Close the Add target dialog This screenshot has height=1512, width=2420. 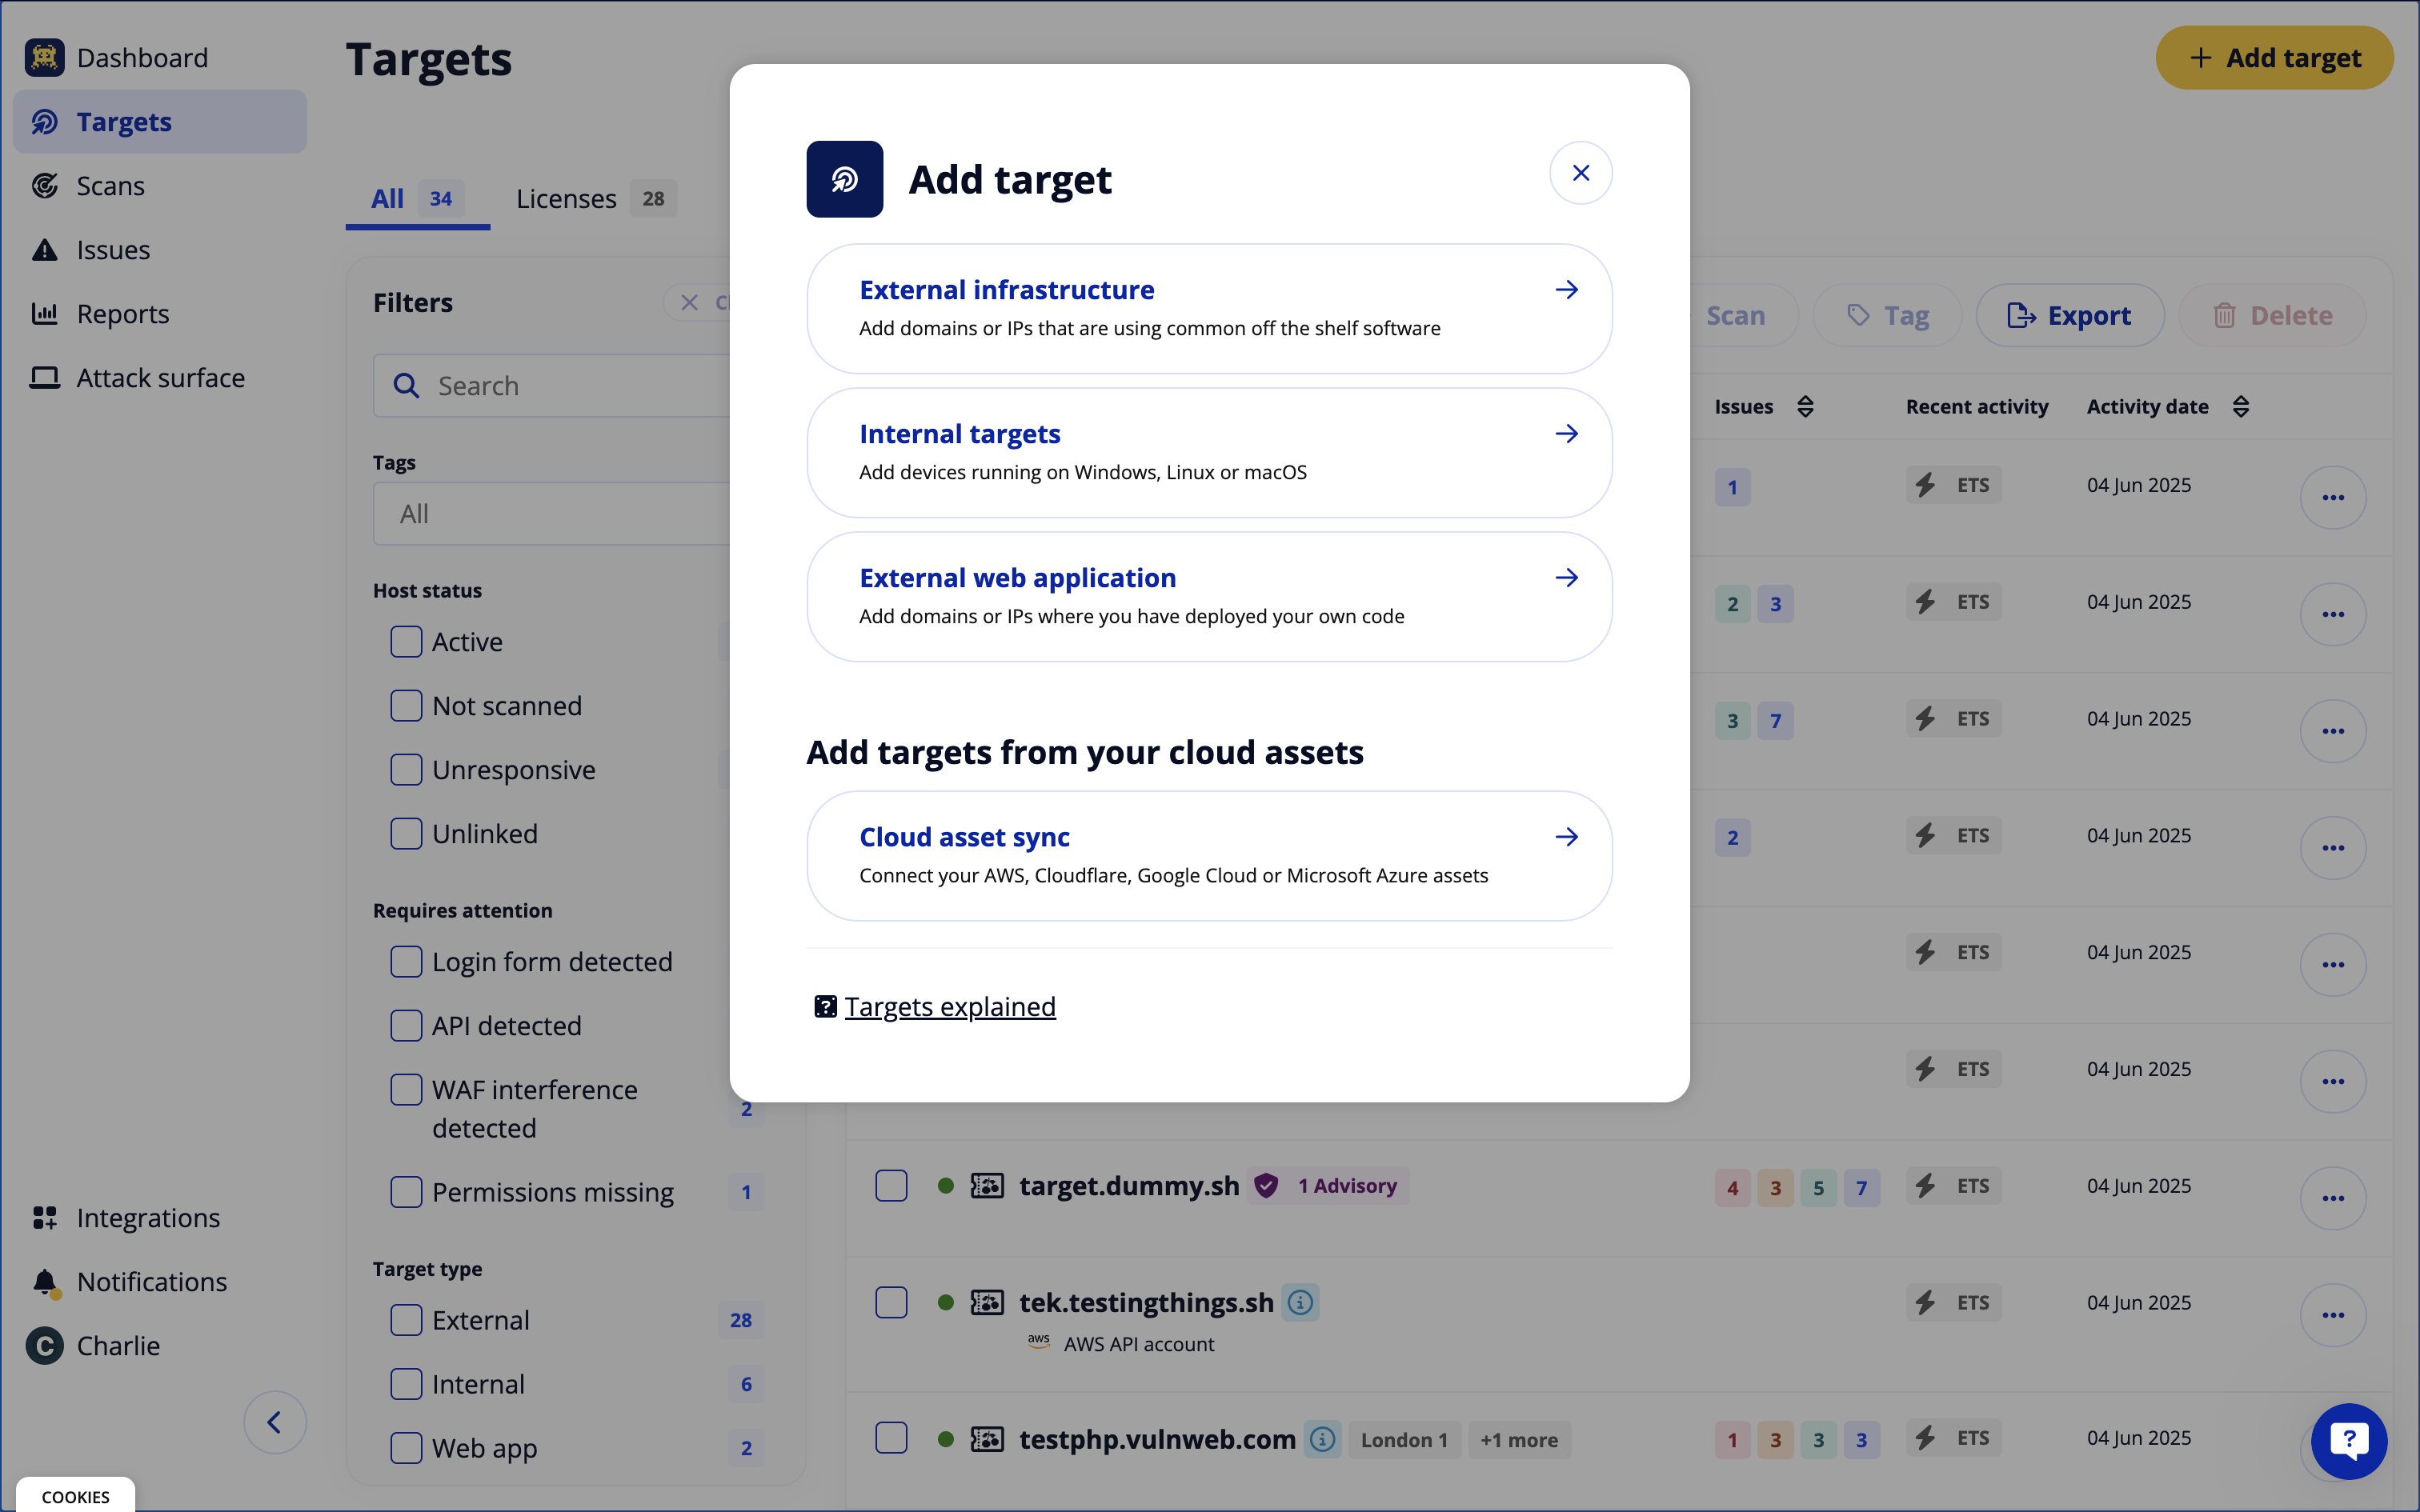point(1580,173)
